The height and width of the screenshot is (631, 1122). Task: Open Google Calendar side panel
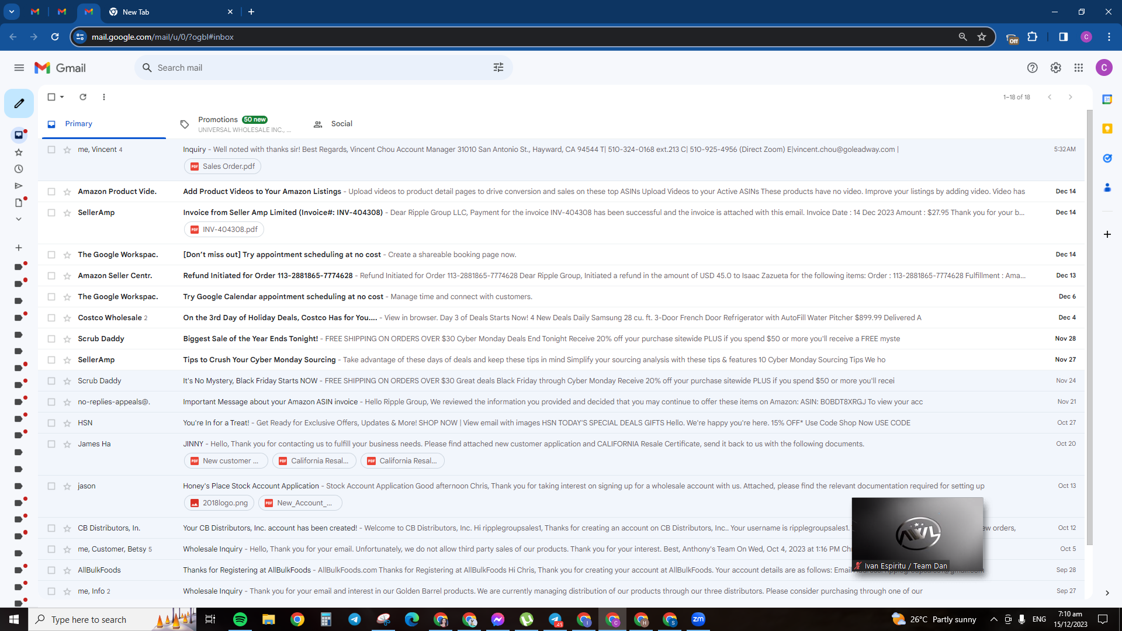(x=1107, y=99)
